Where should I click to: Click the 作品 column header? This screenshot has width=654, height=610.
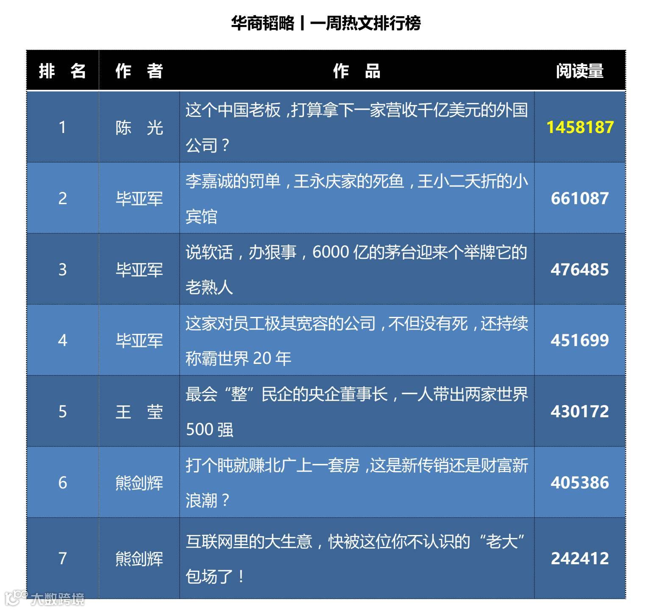pos(356,71)
